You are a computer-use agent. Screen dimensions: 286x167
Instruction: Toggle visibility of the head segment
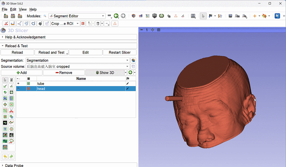18,89
